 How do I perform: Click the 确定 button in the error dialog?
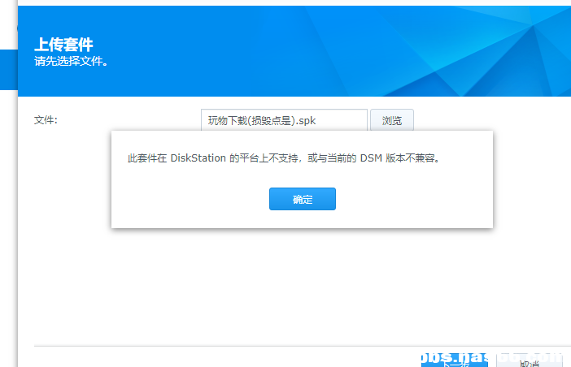(x=302, y=199)
